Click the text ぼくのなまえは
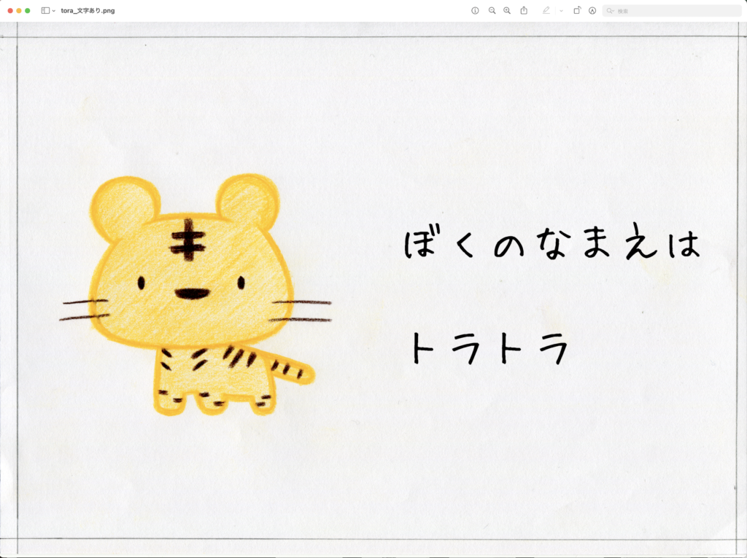This screenshot has width=747, height=558. coord(552,245)
